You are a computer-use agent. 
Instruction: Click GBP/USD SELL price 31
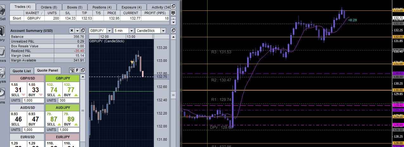click(x=18, y=90)
